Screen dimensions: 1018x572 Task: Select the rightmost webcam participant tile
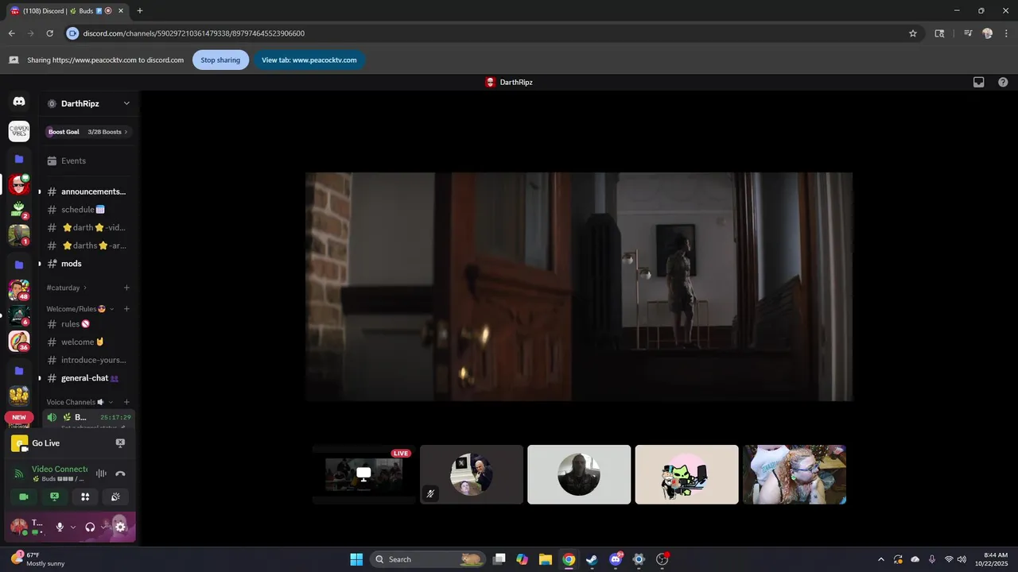click(795, 474)
